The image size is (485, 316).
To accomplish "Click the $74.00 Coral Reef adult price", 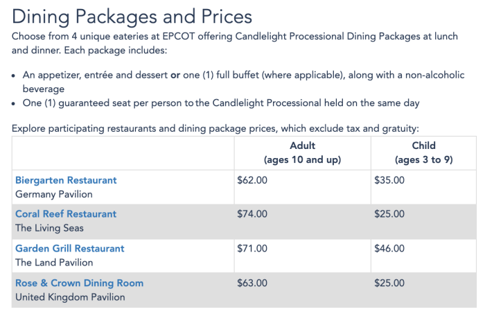I will click(252, 214).
